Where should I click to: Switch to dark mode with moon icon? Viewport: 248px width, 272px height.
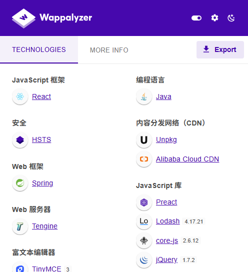pos(231,18)
